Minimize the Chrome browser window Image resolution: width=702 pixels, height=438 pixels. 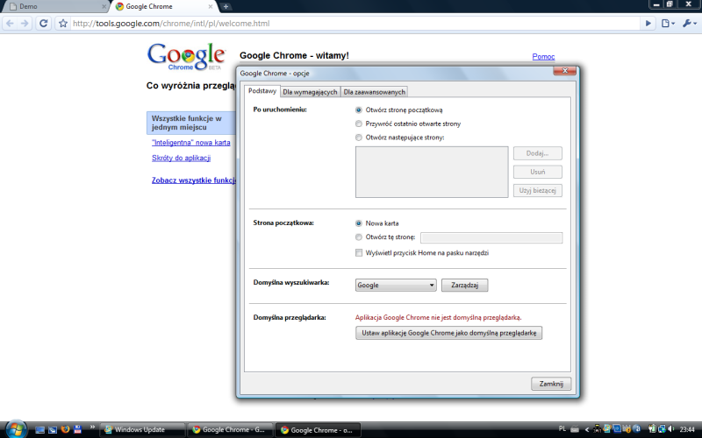tap(655, 4)
